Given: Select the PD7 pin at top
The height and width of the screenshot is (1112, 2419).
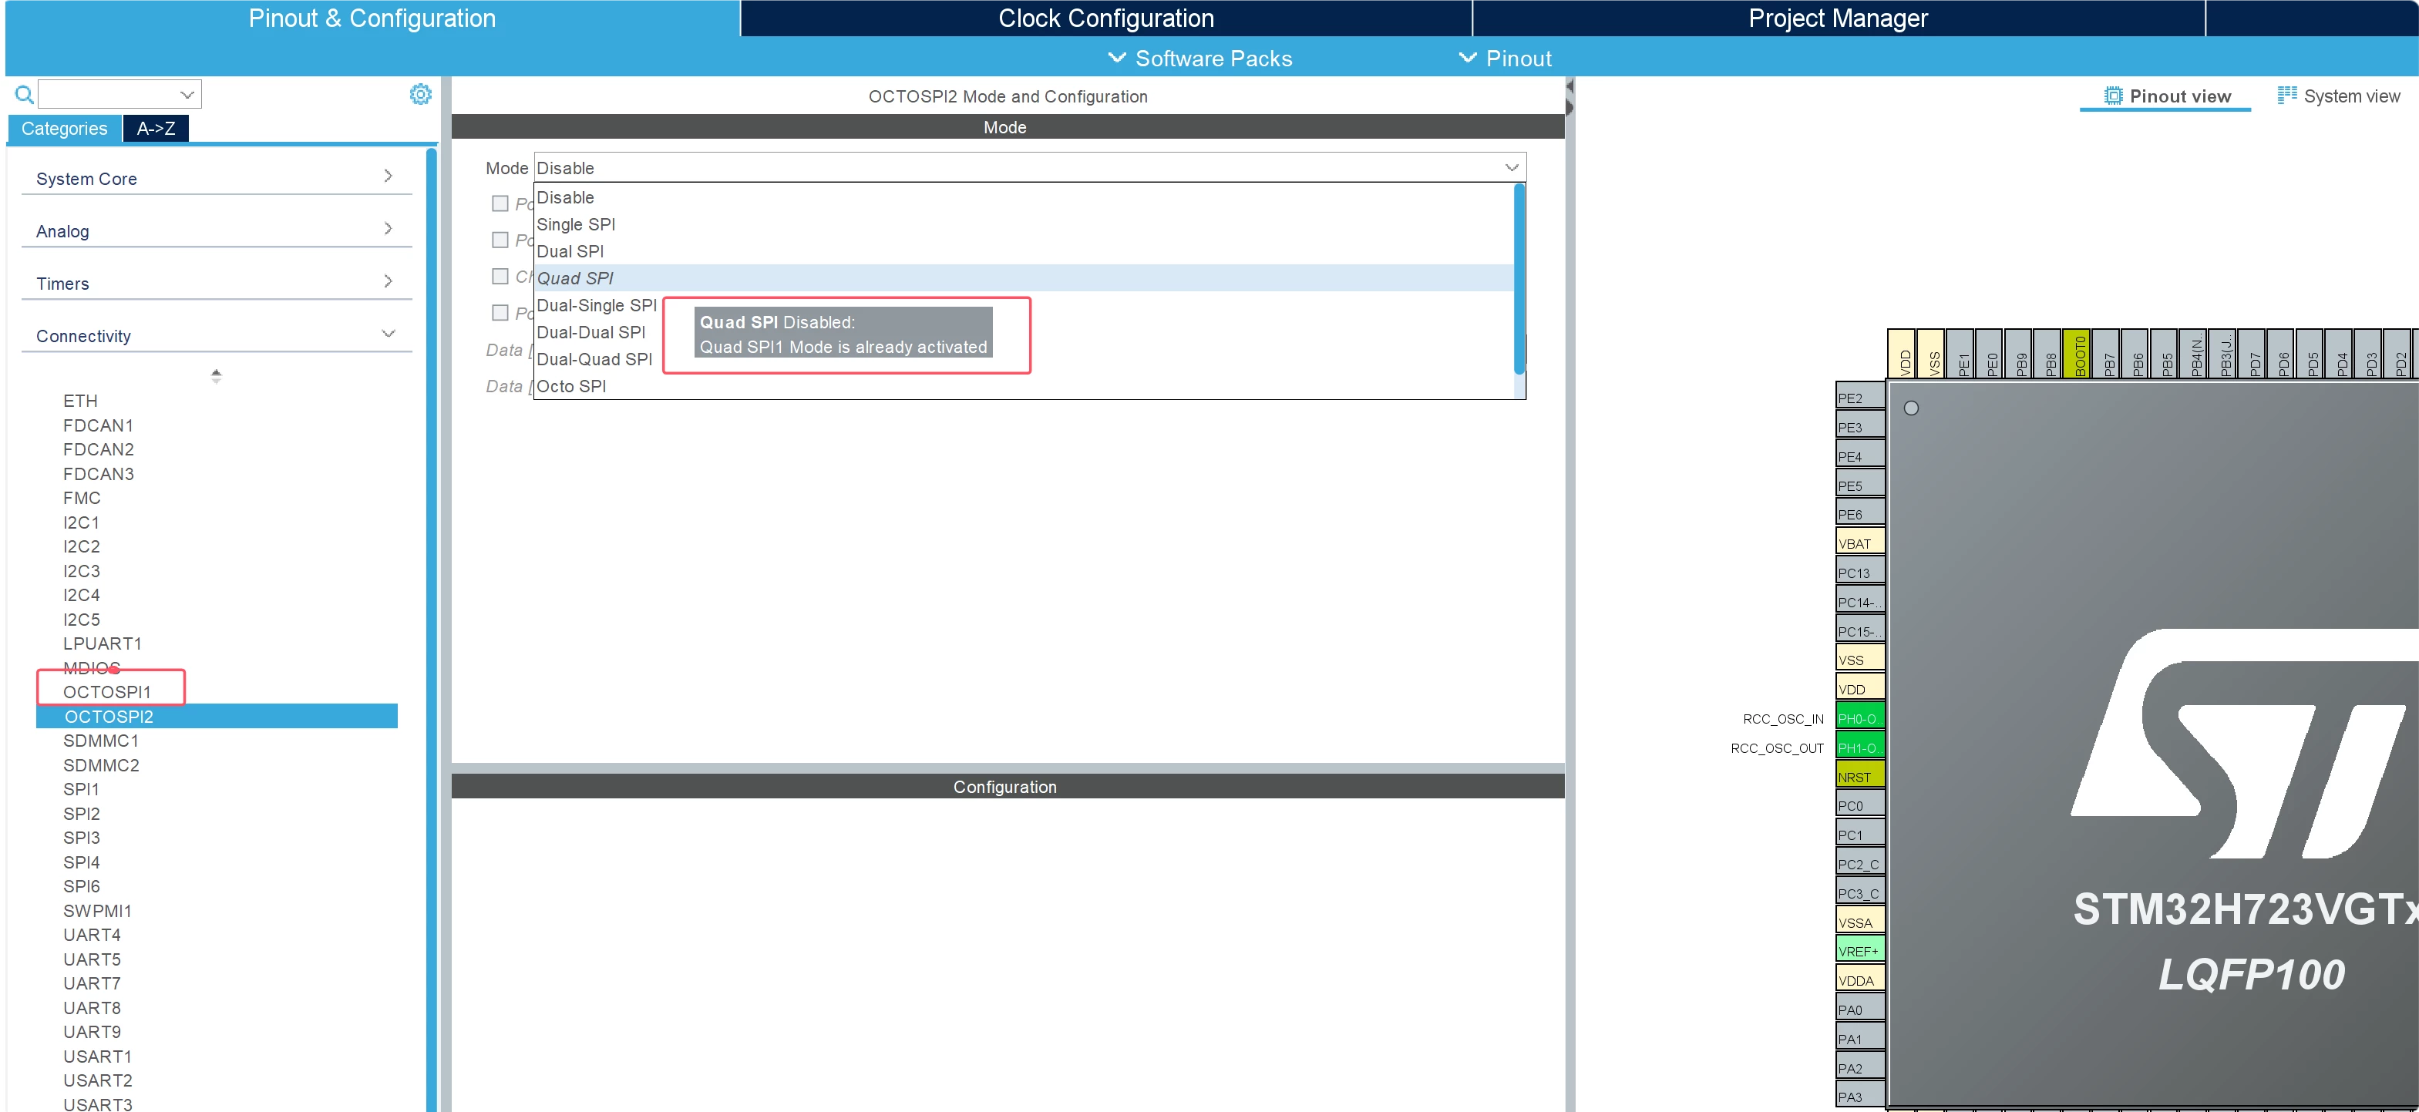Looking at the screenshot, I should pyautogui.click(x=2252, y=353).
